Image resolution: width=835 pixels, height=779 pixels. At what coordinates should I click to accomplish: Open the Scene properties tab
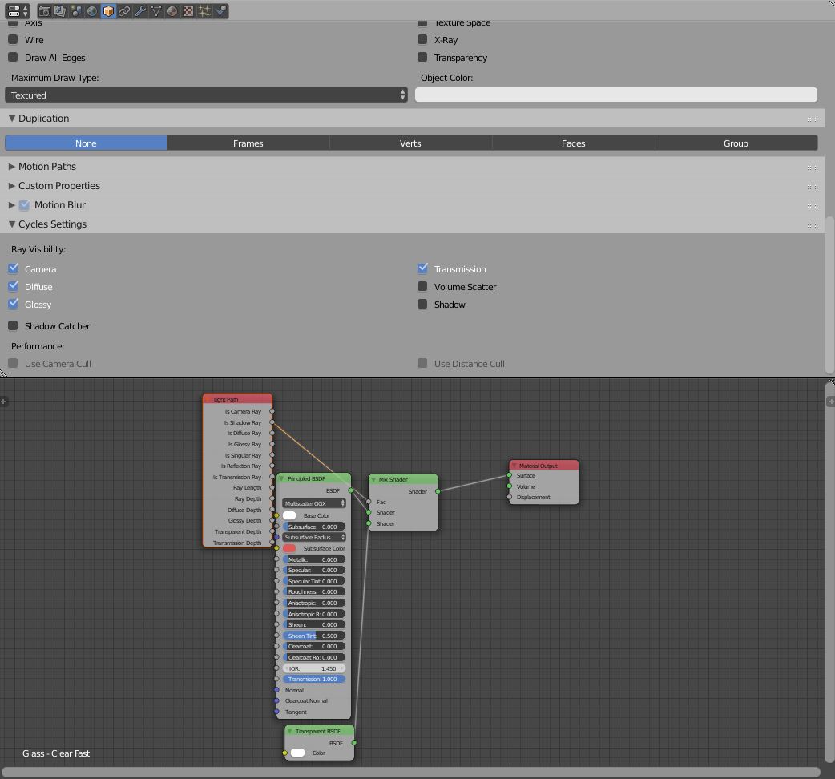point(76,11)
